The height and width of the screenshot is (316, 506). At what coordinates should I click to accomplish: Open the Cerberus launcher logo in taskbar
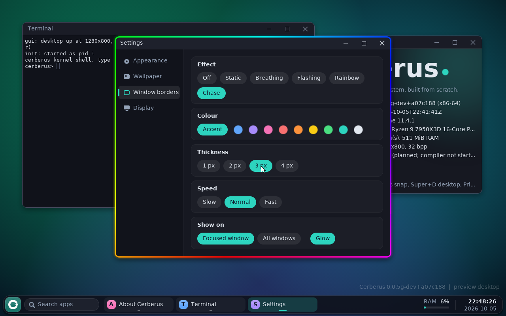pyautogui.click(x=13, y=305)
